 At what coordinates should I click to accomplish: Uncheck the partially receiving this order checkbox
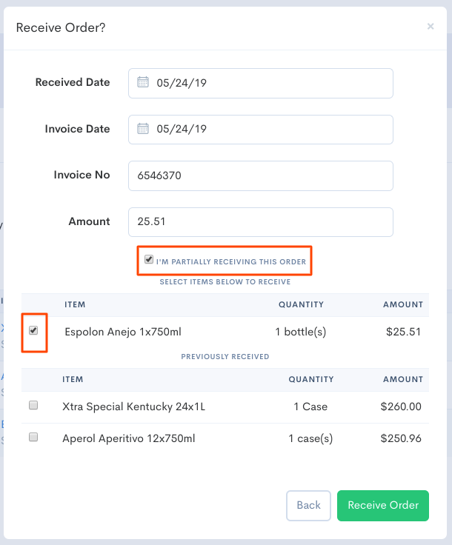click(x=149, y=260)
